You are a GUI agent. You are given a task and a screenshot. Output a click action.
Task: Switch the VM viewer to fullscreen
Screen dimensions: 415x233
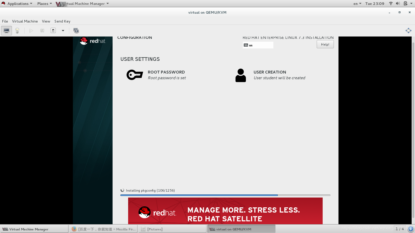point(409,31)
